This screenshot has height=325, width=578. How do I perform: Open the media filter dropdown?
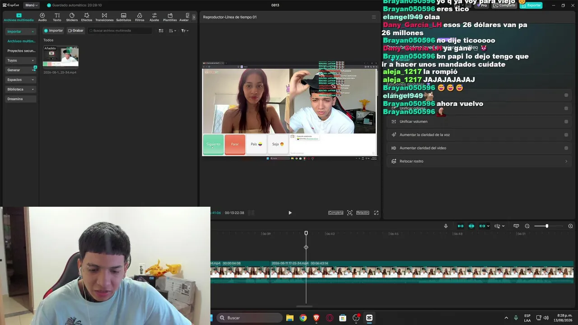pos(185,31)
